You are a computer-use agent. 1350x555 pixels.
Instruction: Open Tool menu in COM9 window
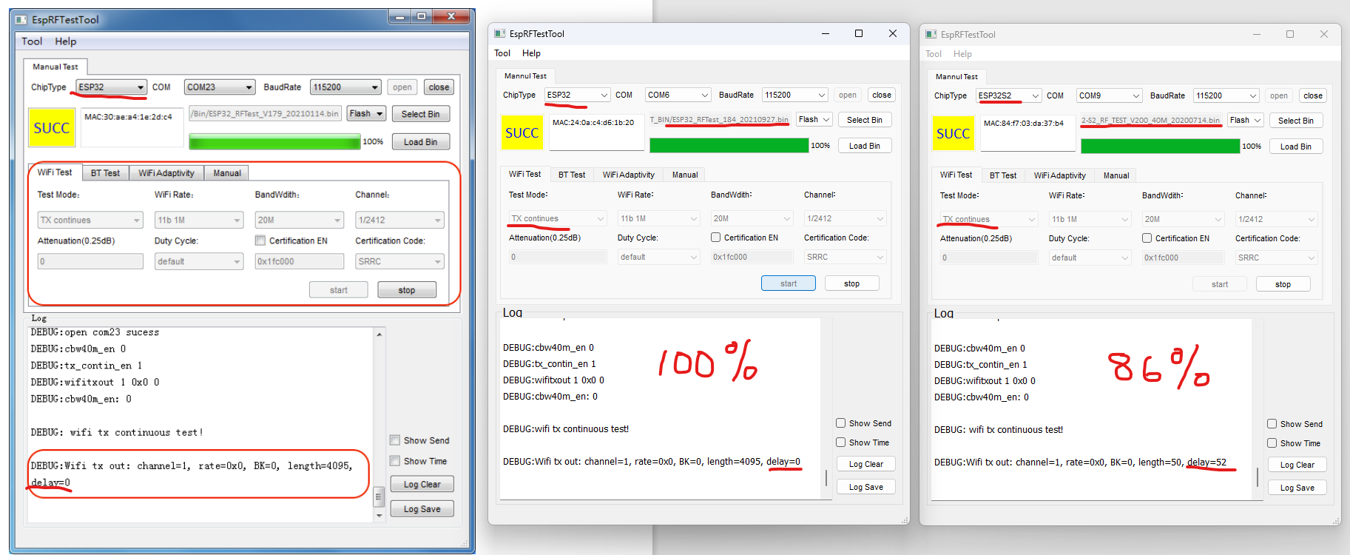[x=934, y=54]
